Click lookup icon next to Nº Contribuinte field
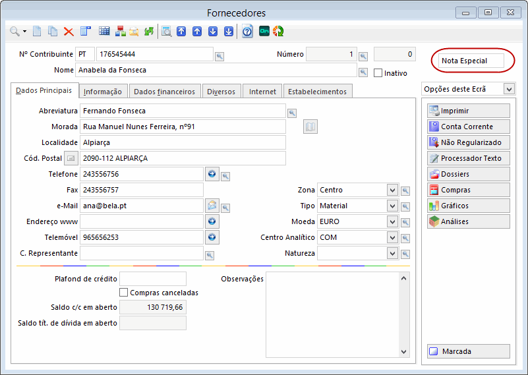 [x=220, y=56]
